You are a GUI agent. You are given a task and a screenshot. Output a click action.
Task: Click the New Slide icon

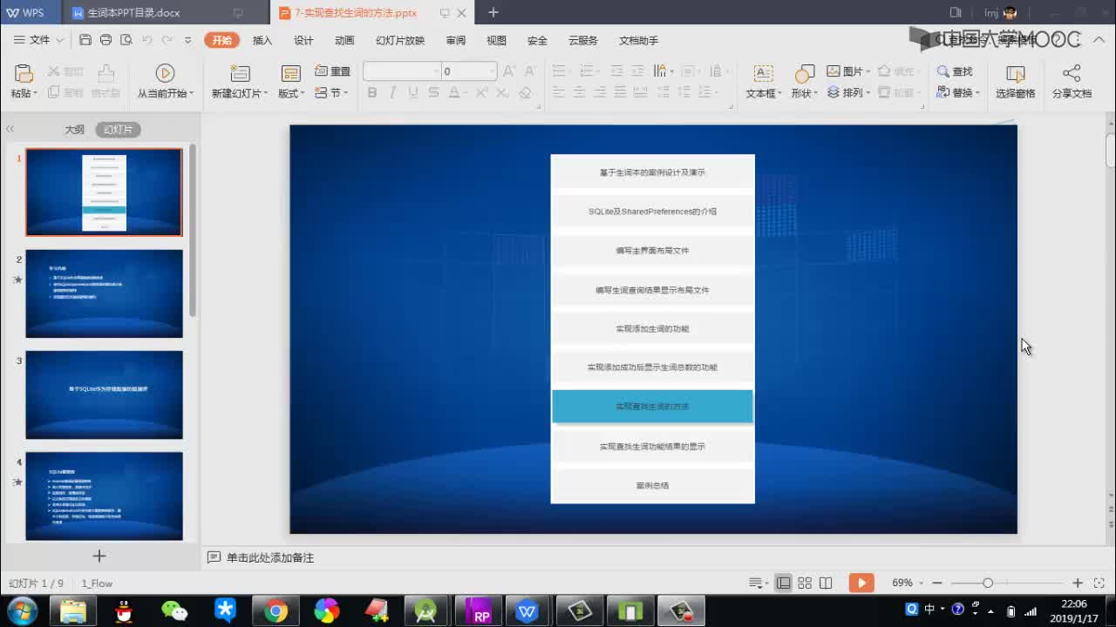tap(240, 73)
